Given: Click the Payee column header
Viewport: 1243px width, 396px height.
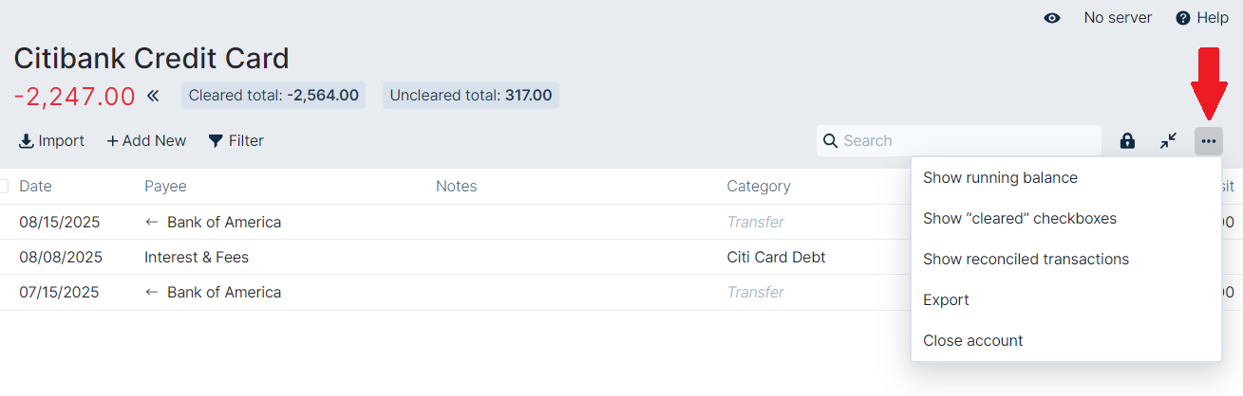Looking at the screenshot, I should (165, 187).
